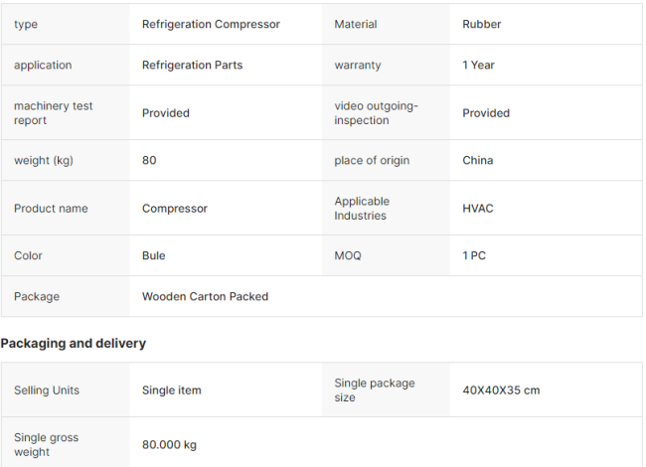Select the 'Refrigeration Parts' application value
646x467 pixels.
pos(192,65)
